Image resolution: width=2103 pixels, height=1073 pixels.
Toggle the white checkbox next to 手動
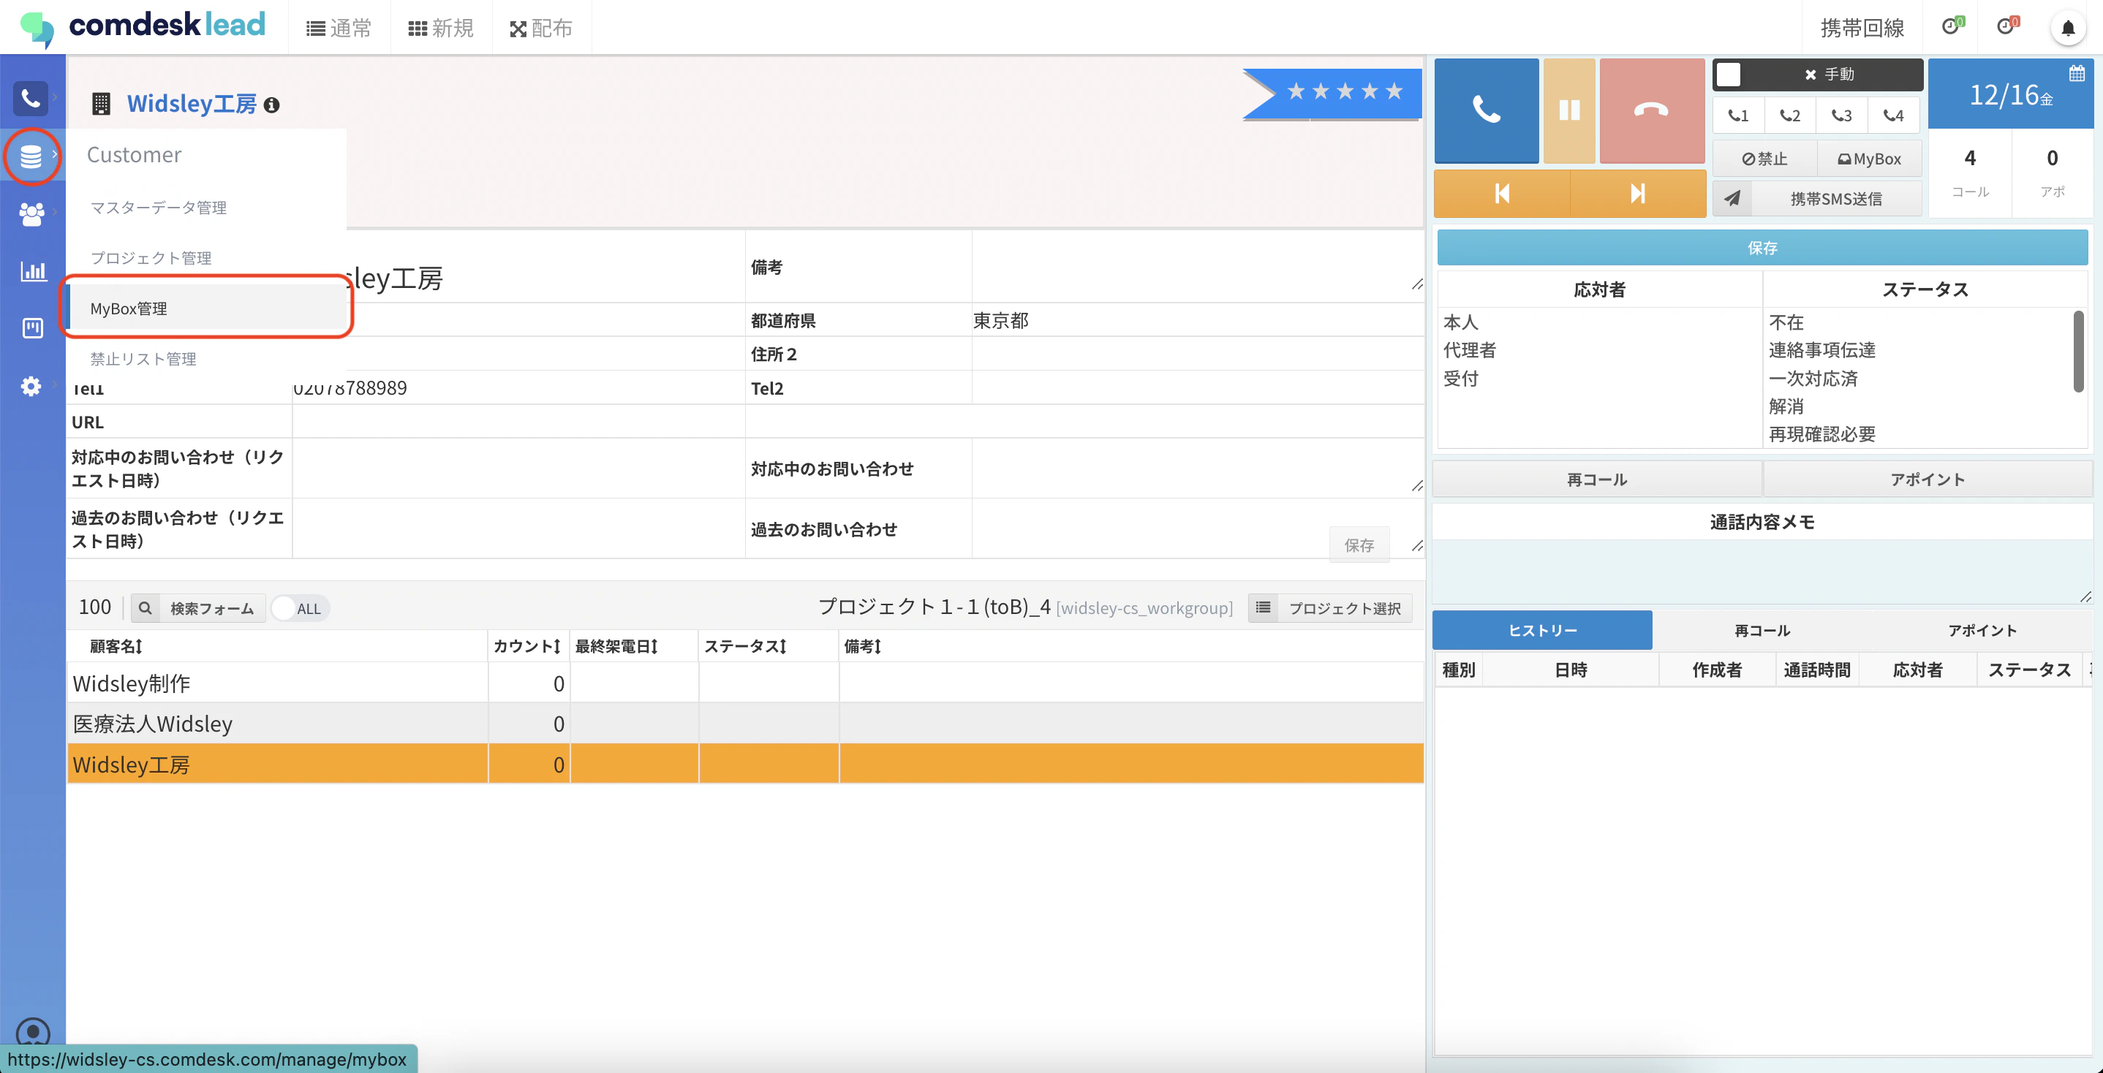point(1727,75)
